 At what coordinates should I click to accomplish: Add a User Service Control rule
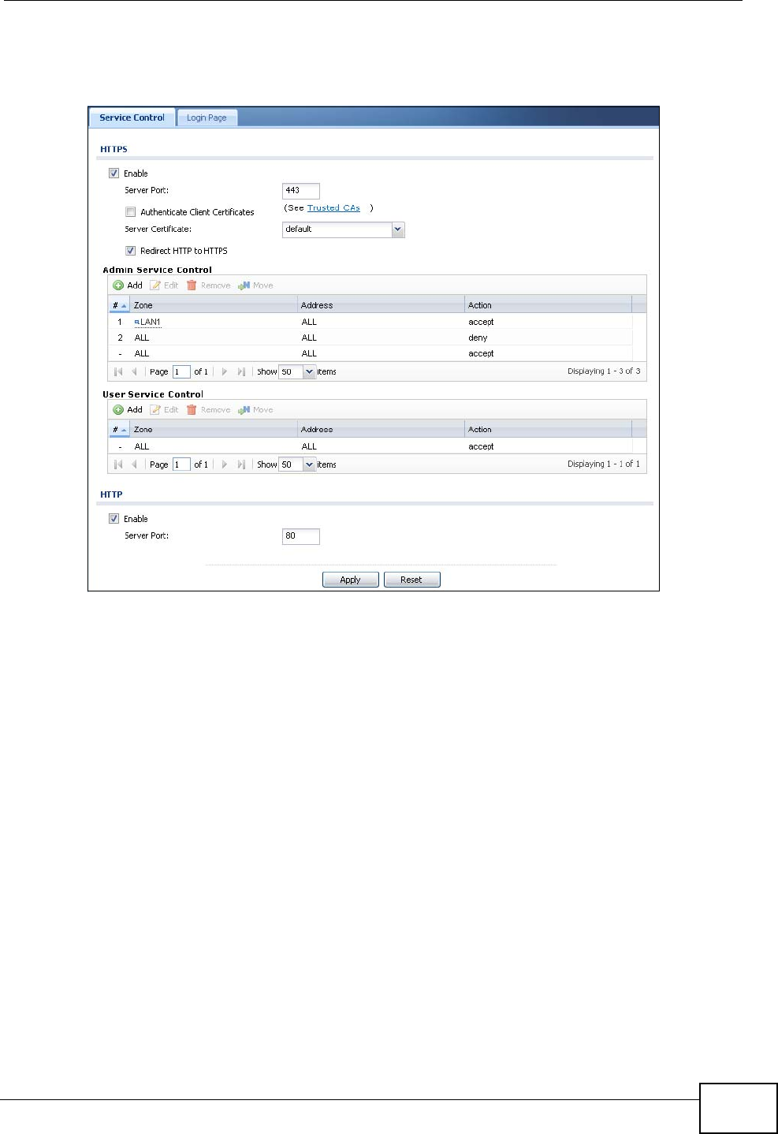128,410
